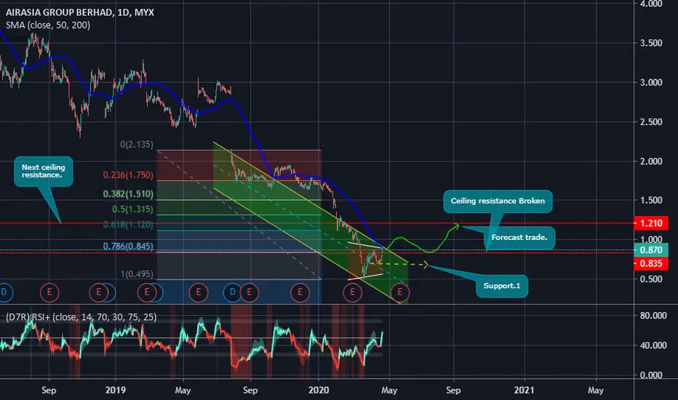This screenshot has height=400, width=678.
Task: Click the green 0.870 current price label
Action: [651, 250]
